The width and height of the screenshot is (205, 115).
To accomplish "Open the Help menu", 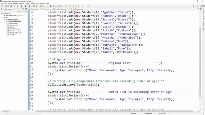I will pos(48,4).
